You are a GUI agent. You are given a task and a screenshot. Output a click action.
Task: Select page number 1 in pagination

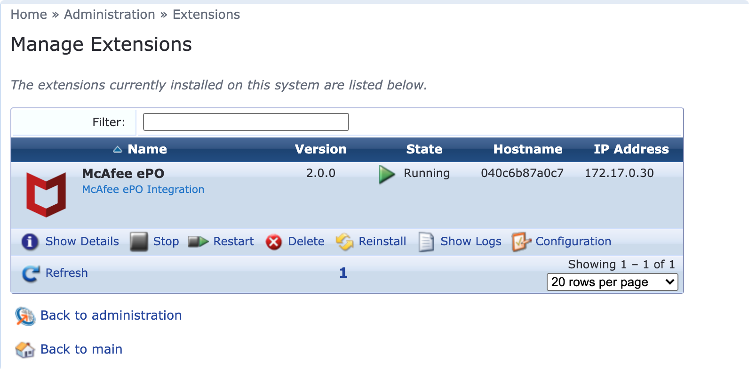pyautogui.click(x=343, y=273)
